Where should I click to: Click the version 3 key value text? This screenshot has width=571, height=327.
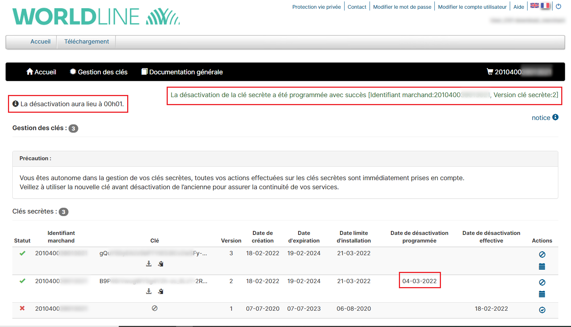(153, 253)
